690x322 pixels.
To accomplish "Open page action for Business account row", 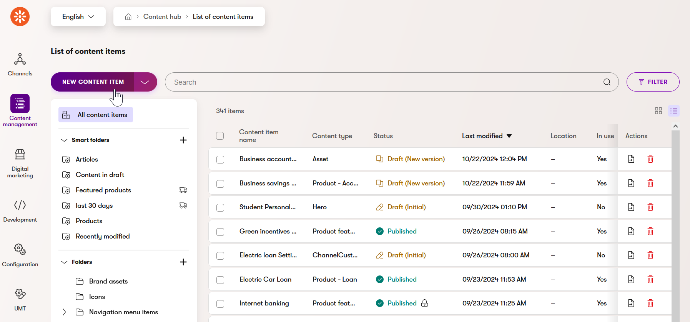I will point(631,159).
